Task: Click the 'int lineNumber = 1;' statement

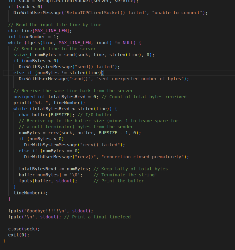Action: pos(33,37)
